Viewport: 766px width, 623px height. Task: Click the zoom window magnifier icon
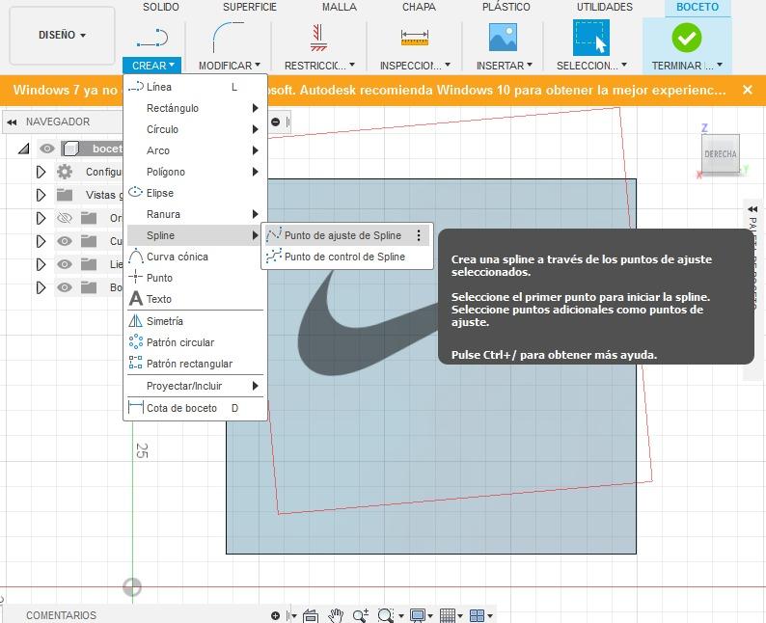tap(386, 615)
